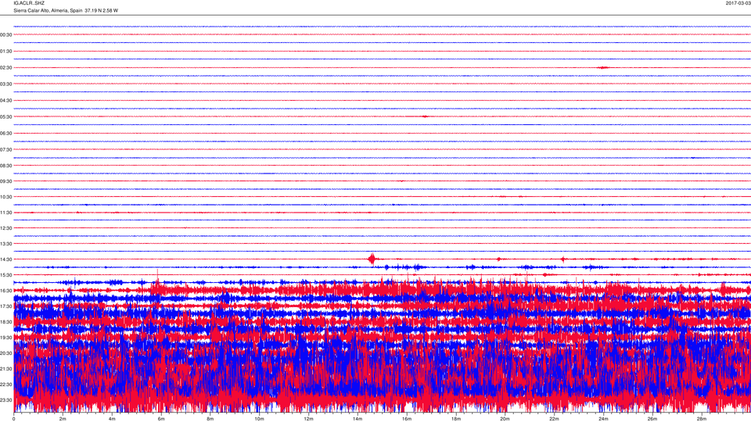Pick the 19:30 row label
Viewport: 751px width, 422px height.
click(x=6, y=338)
